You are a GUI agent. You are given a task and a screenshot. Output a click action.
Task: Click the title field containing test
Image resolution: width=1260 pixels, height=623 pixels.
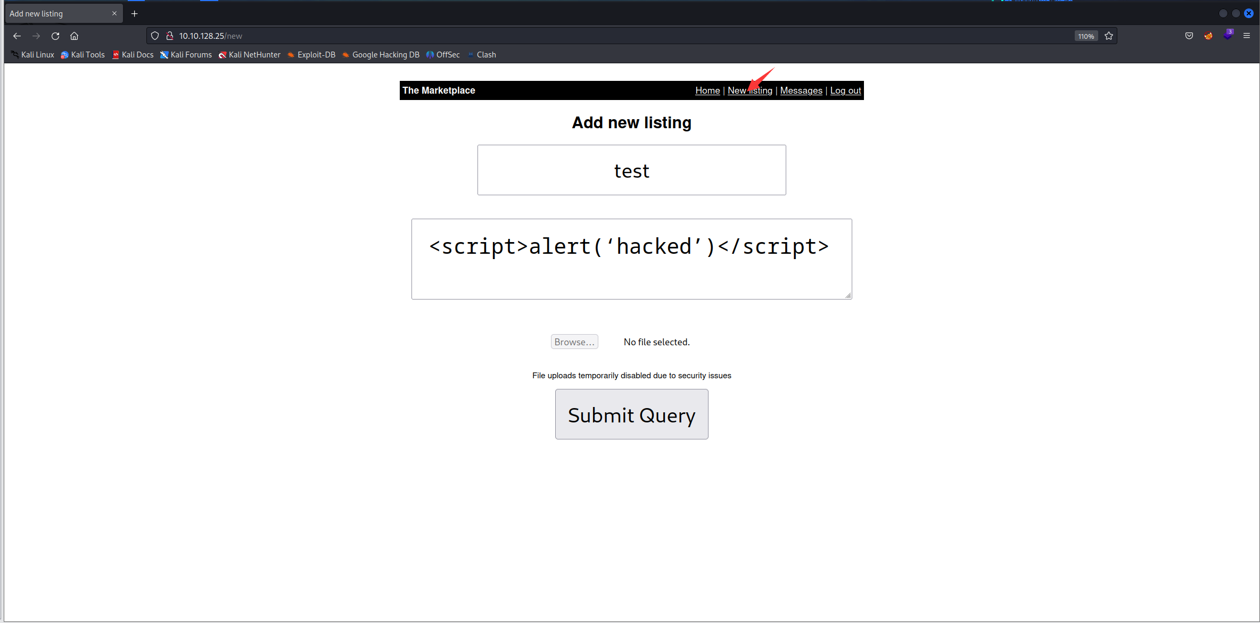pos(631,170)
